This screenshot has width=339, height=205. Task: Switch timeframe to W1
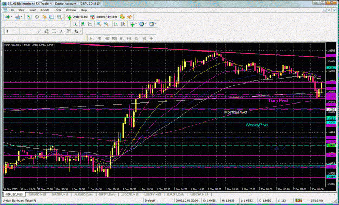pos(144,39)
